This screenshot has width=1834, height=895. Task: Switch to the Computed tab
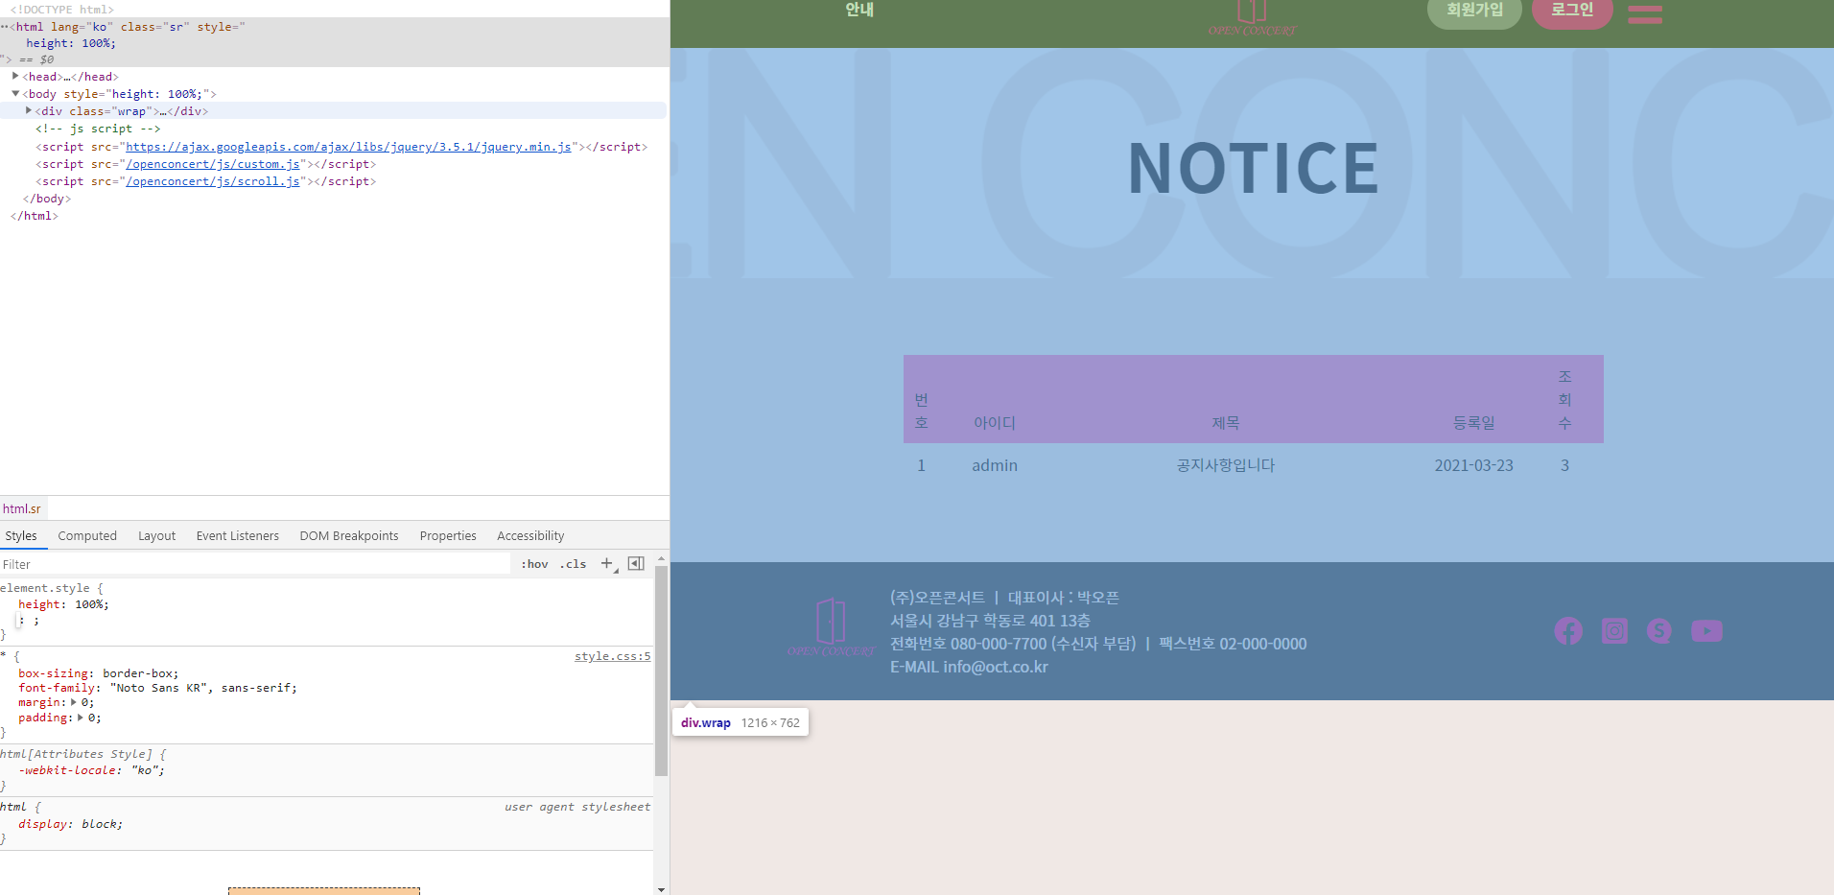tap(87, 535)
